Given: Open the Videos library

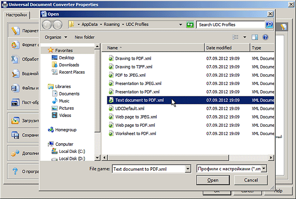Looking at the screenshot, I should (61, 115).
